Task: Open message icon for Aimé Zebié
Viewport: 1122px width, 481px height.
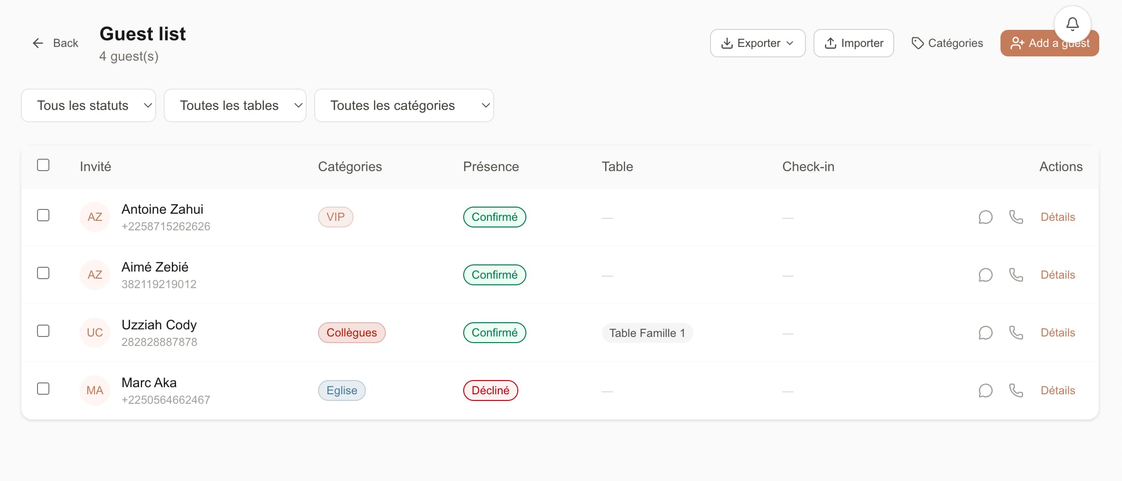Action: click(x=985, y=275)
